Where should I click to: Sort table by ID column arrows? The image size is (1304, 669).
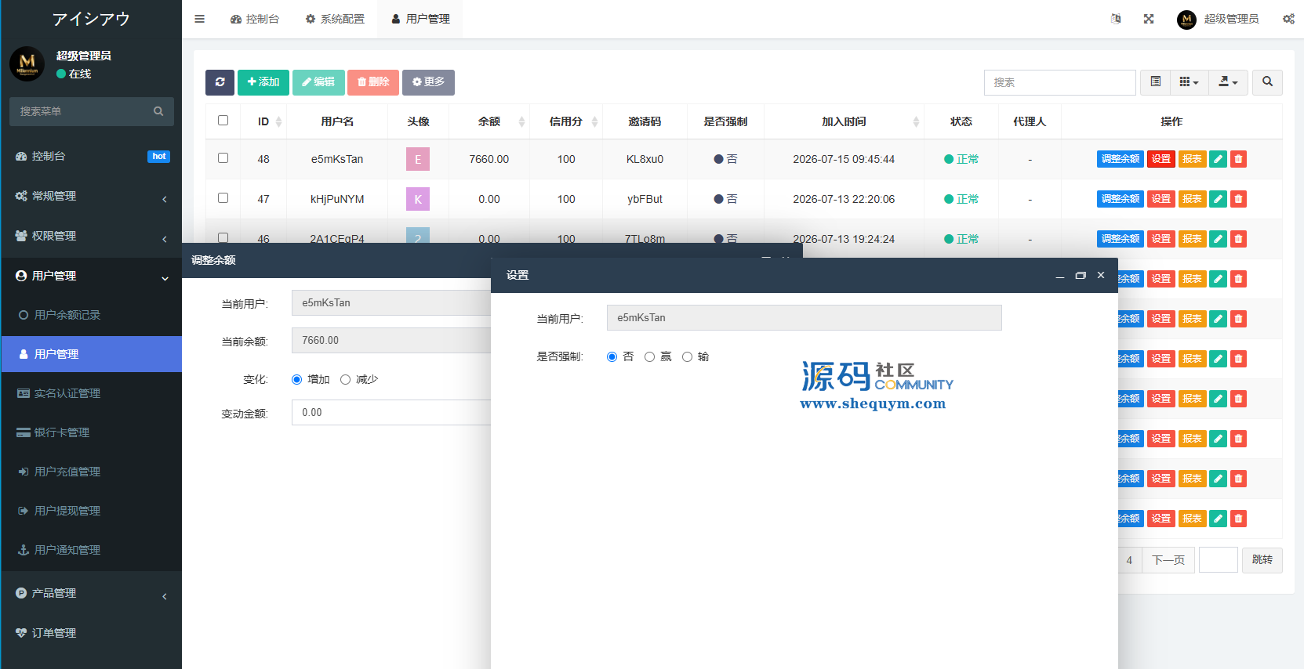278,121
